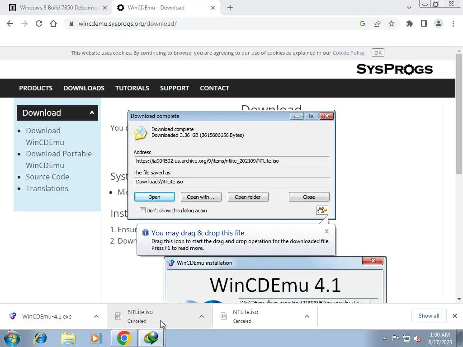The image size is (463, 347).
Task: Click the muted volume tray icon
Action: 417,338
